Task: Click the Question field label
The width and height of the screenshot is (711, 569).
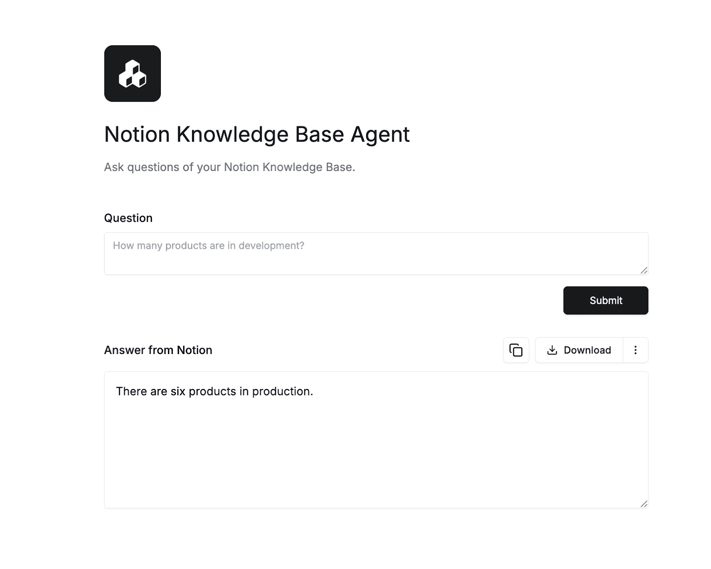Action: pyautogui.click(x=128, y=218)
